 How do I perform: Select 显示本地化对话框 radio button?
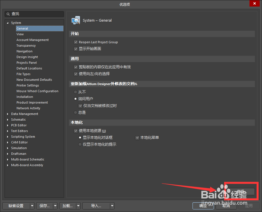[80, 137]
